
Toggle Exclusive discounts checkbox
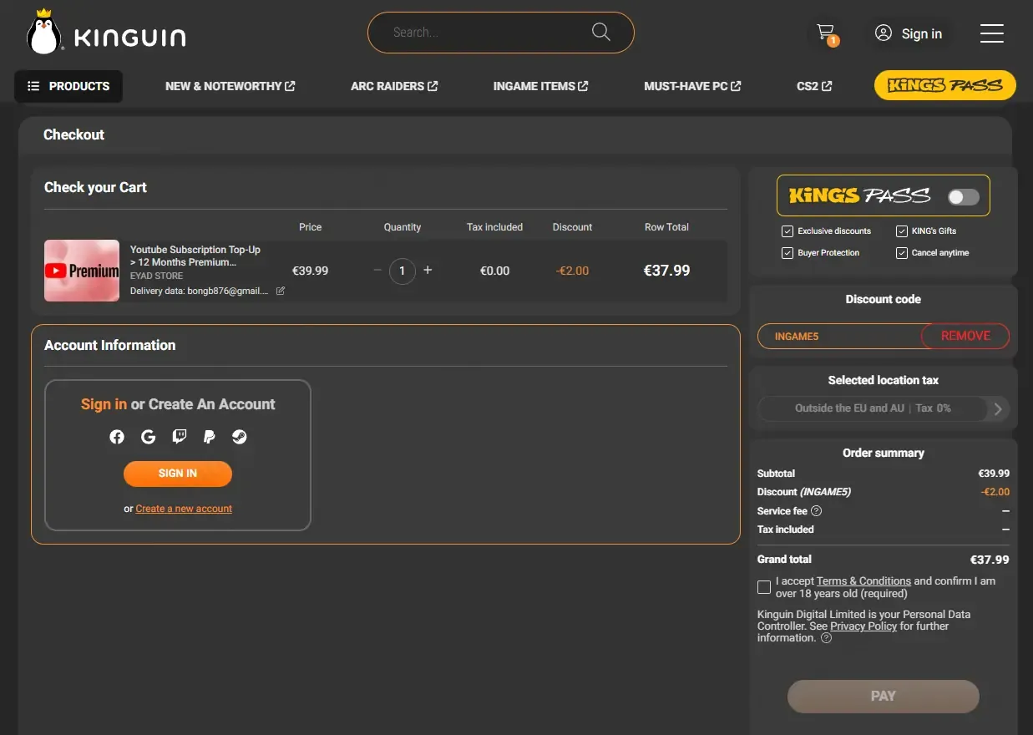[787, 231]
